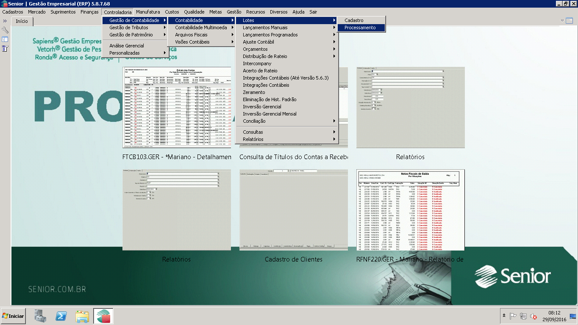Choose Acerto de Rateio entry

click(286, 71)
